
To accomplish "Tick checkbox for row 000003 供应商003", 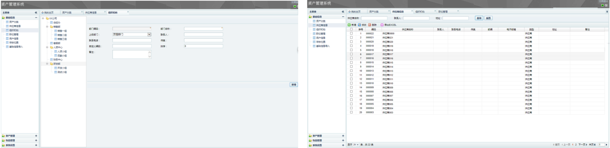I will (x=351, y=112).
